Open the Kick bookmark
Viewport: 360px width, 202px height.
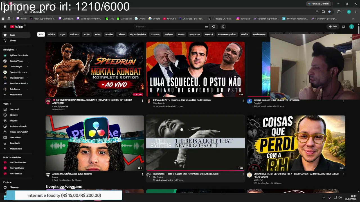tap(110, 19)
